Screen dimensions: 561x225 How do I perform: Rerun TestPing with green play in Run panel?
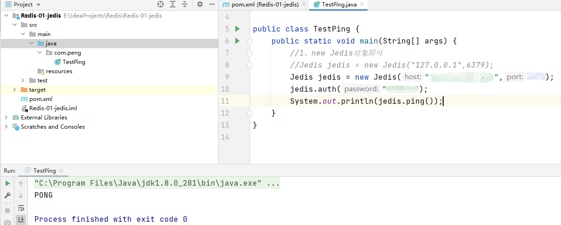[7, 183]
